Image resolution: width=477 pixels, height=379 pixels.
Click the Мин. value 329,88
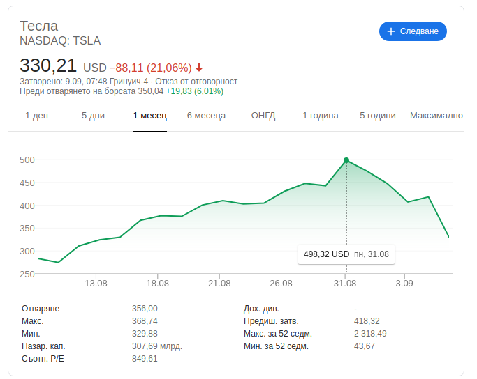pos(145,334)
